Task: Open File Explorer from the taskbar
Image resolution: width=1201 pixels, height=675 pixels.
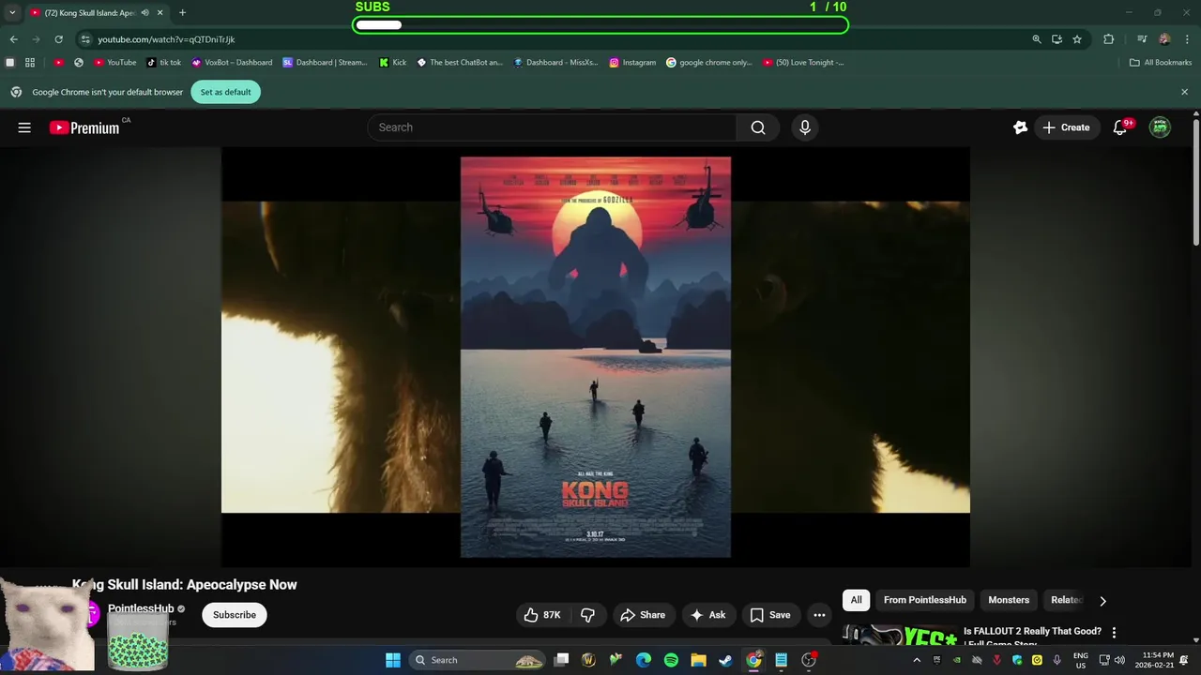Action: (698, 660)
